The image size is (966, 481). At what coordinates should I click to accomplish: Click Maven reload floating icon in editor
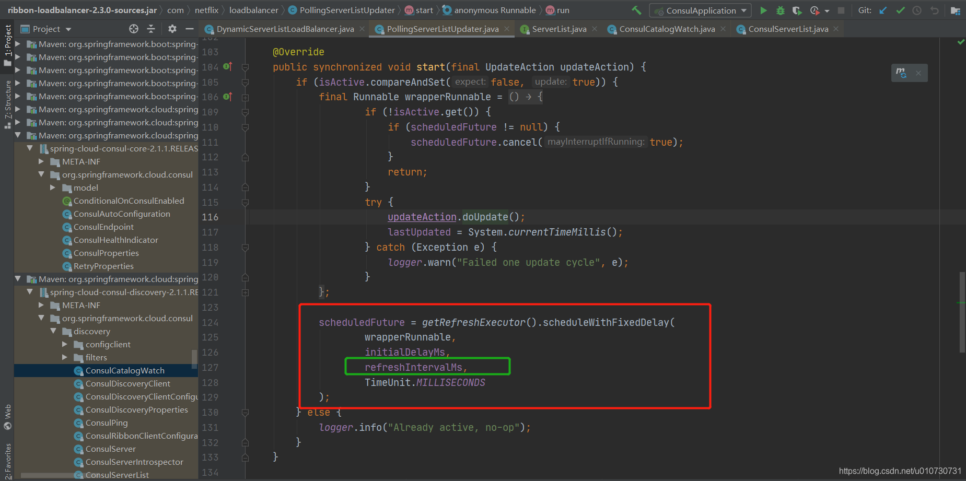click(x=901, y=73)
